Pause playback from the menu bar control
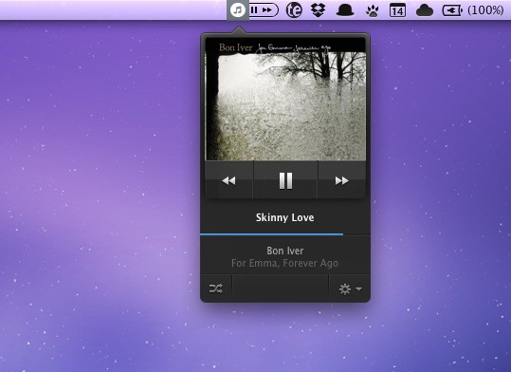This screenshot has height=372, width=511. [x=254, y=10]
